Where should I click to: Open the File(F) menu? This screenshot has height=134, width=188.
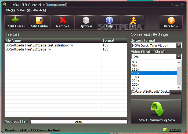click(10, 10)
